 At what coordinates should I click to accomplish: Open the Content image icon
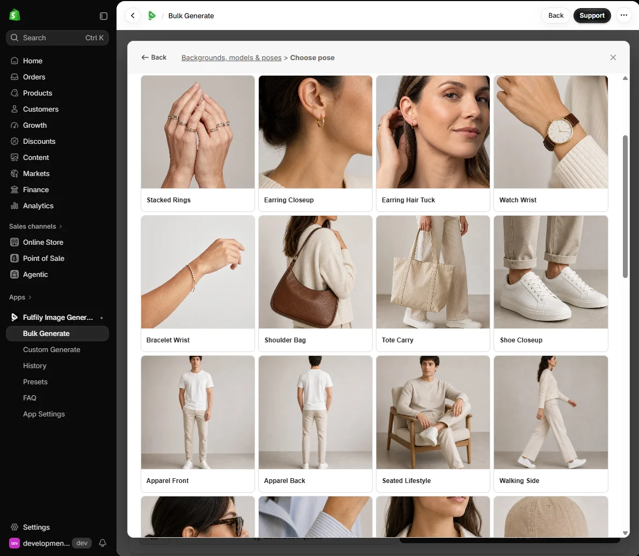coord(14,157)
